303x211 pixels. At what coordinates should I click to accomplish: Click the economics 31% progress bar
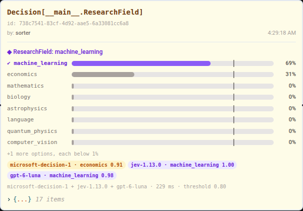point(173,75)
